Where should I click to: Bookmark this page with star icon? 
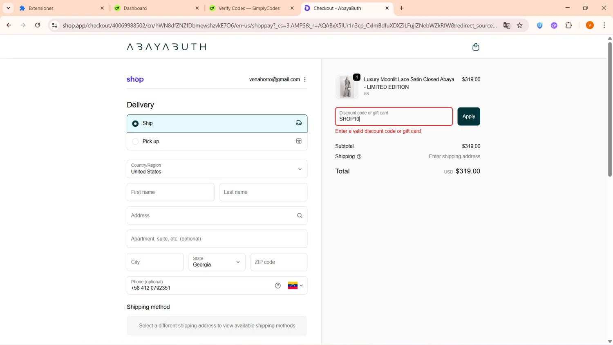pos(520,25)
